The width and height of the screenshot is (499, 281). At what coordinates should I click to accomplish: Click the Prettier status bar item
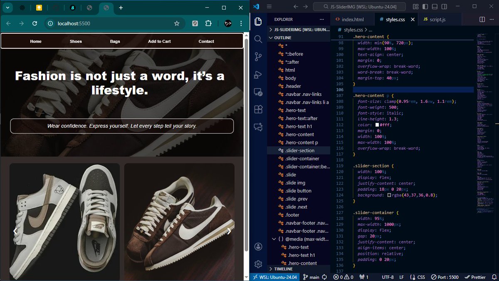click(x=474, y=277)
